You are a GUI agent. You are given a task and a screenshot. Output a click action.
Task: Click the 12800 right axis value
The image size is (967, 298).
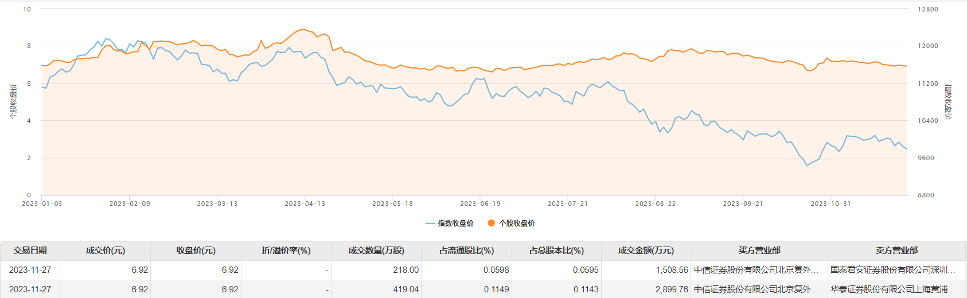click(x=928, y=9)
